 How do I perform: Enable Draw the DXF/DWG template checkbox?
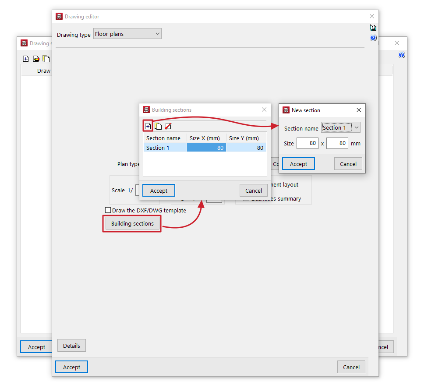pos(108,210)
